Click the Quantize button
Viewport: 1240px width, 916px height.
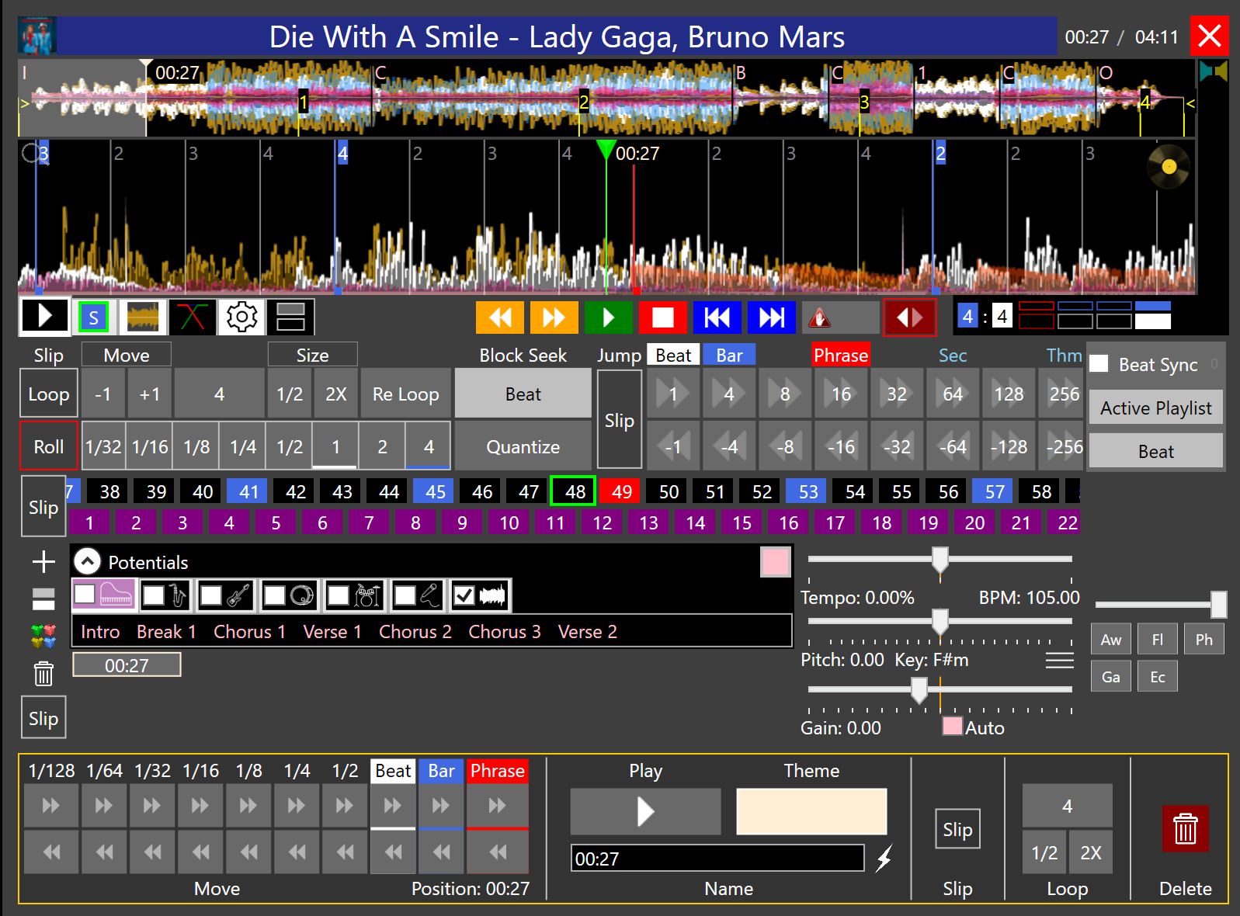click(523, 446)
